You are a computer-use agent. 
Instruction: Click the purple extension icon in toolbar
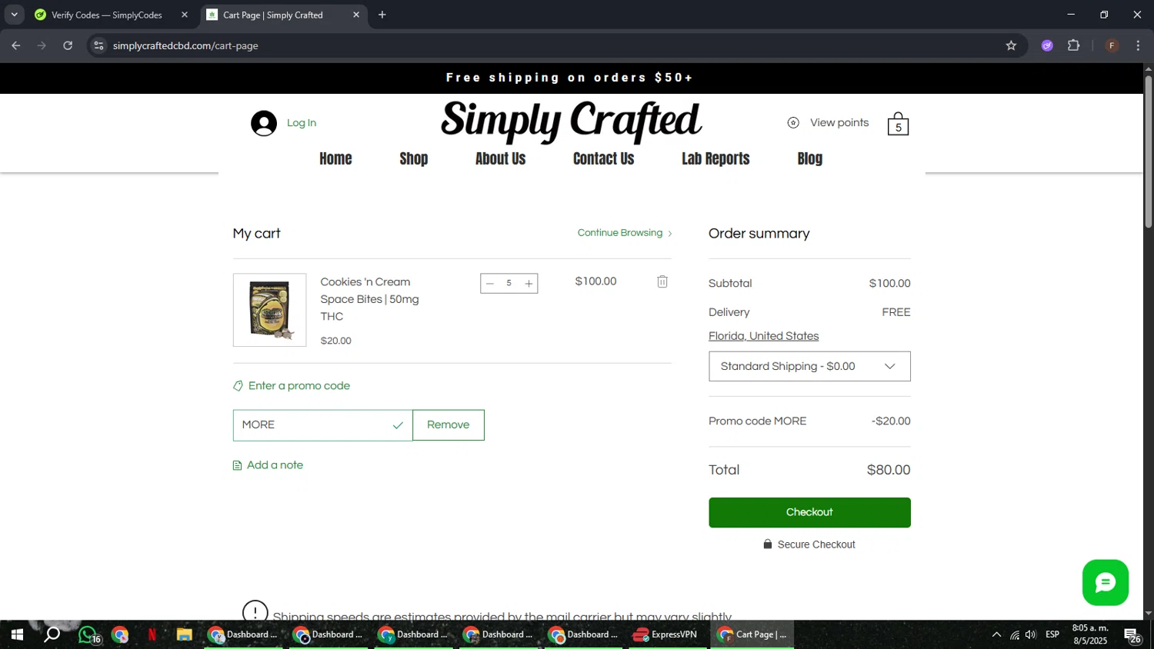point(1047,45)
